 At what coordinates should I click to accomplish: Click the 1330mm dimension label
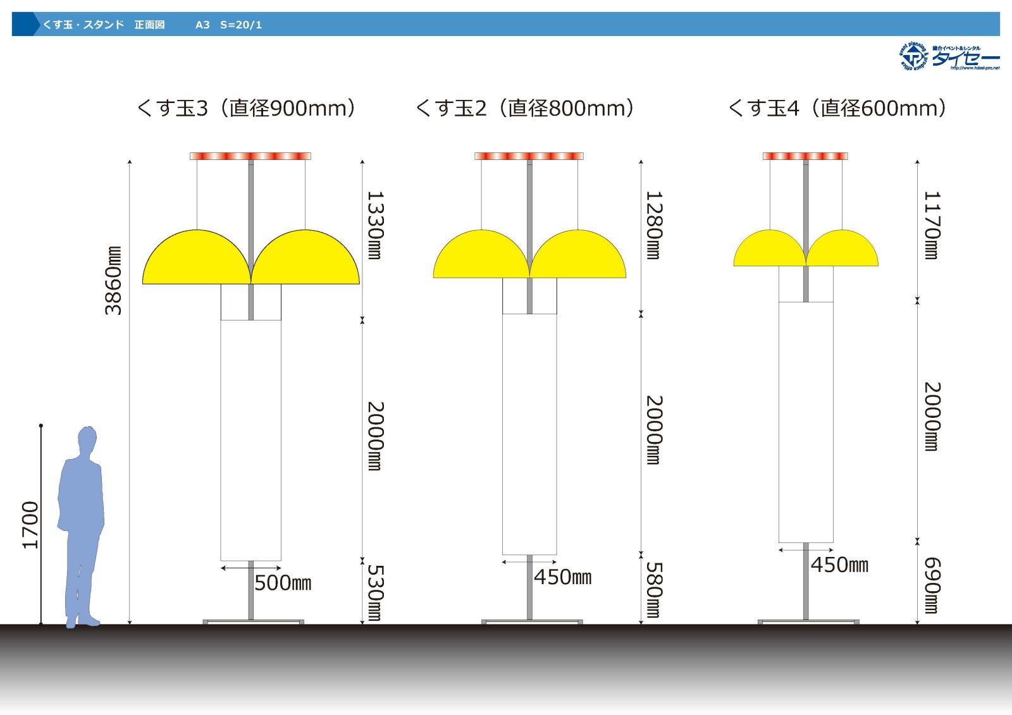coord(375,225)
